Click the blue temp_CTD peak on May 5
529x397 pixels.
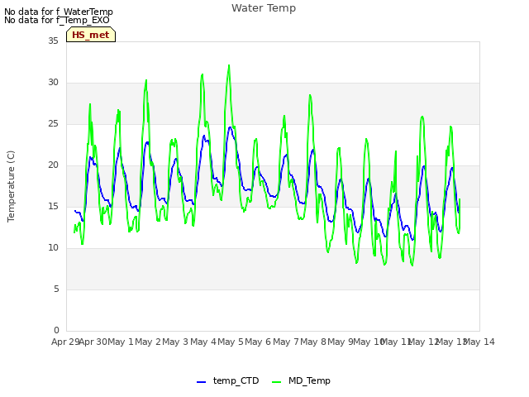231,127
